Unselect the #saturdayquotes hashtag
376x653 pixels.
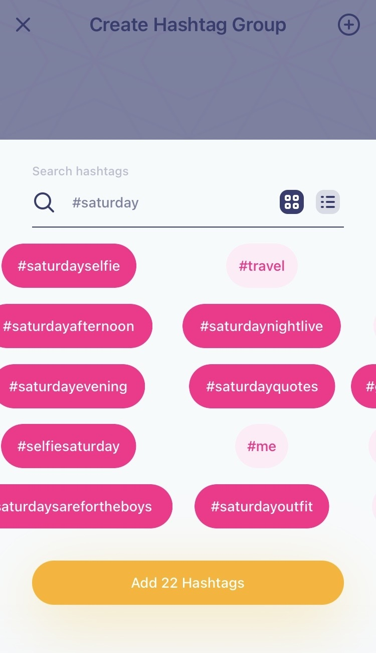[262, 386]
